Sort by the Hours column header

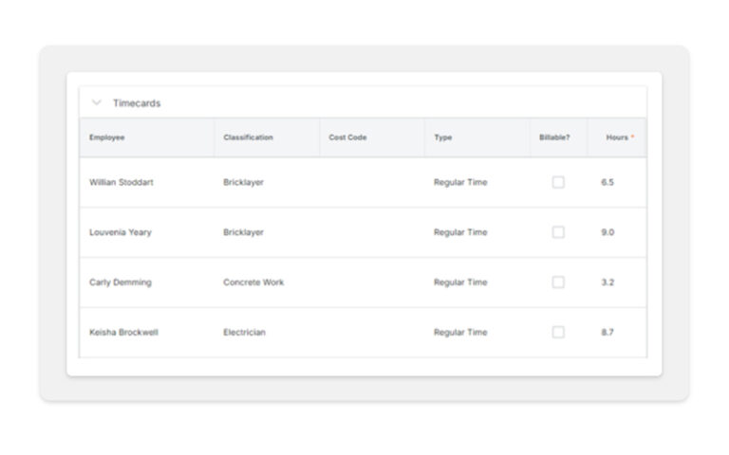click(x=617, y=137)
